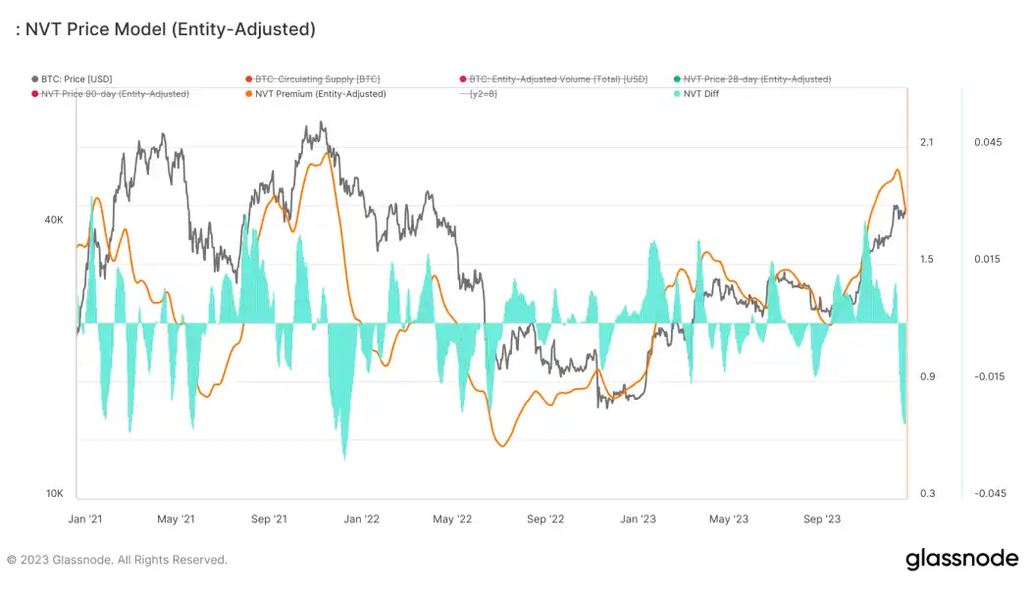The height and width of the screenshot is (594, 1031).
Task: Click the 2.1 NVT Premium axis label
Action: click(x=926, y=142)
